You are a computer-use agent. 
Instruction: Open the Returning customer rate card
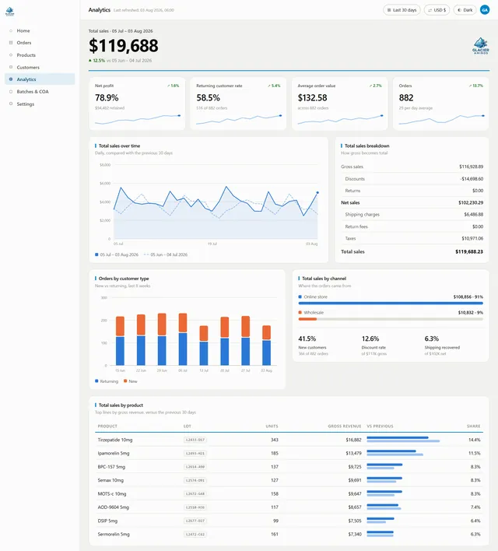(238, 104)
